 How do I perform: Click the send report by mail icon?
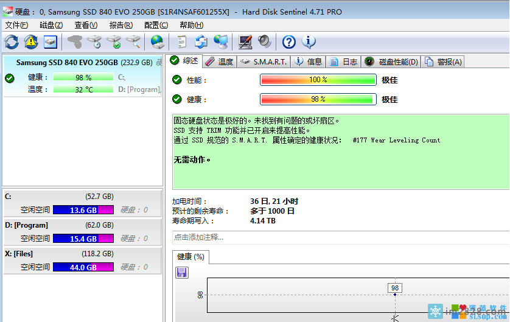point(201,42)
